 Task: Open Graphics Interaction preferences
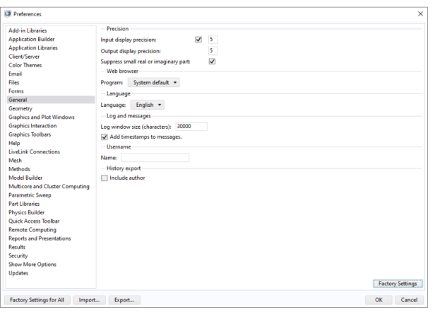51,126
